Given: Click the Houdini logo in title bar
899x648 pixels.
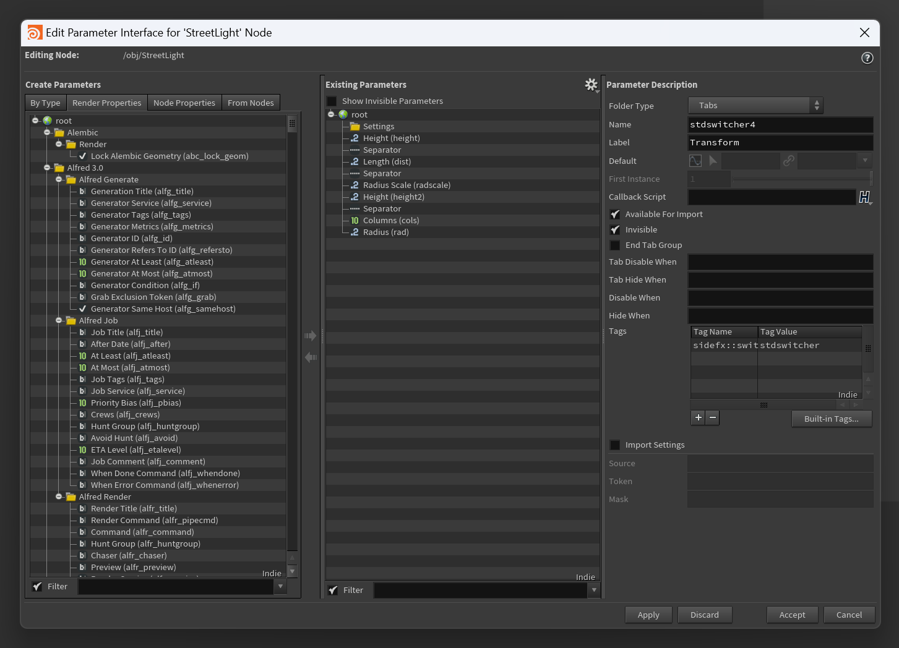Looking at the screenshot, I should coord(35,33).
